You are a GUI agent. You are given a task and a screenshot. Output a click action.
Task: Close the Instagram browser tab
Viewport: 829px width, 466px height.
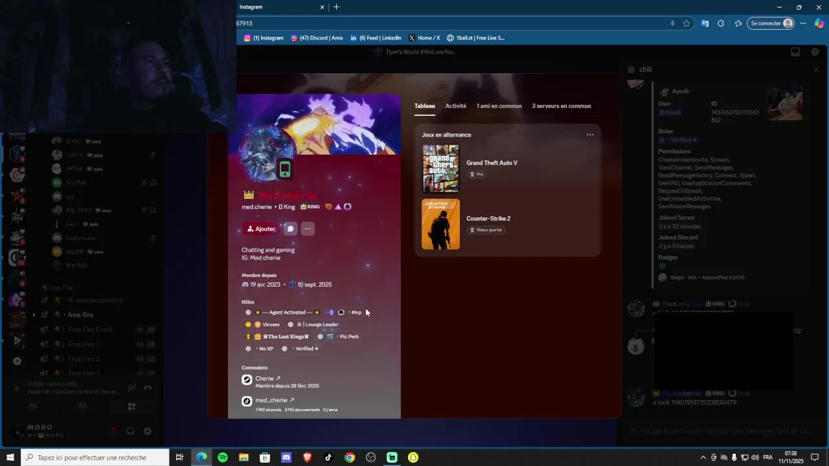click(x=323, y=7)
